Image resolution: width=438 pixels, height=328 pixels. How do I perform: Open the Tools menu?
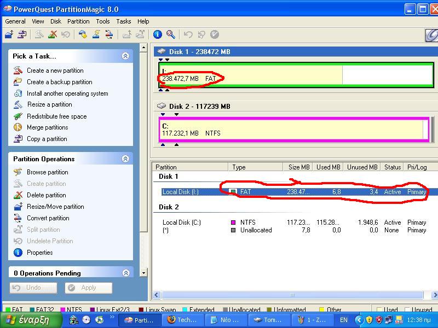click(103, 21)
